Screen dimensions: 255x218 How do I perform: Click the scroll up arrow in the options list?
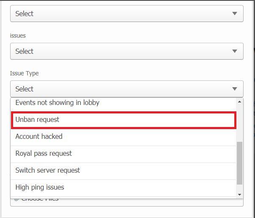240,102
